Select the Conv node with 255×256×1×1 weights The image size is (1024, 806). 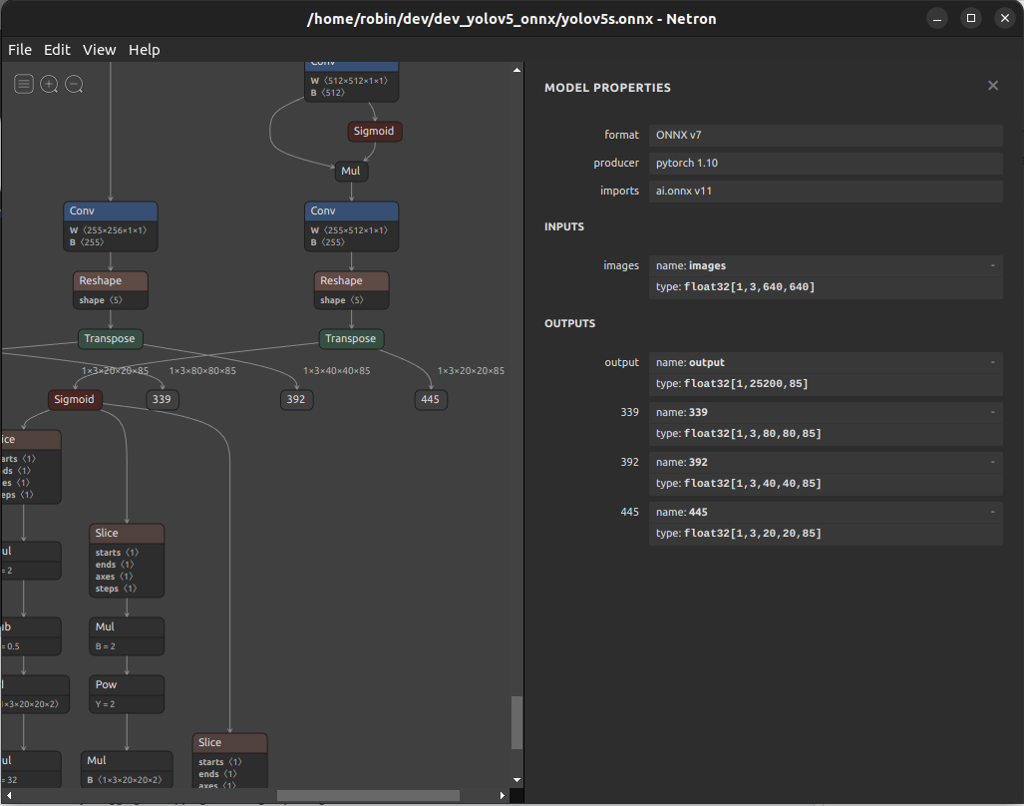click(x=111, y=226)
